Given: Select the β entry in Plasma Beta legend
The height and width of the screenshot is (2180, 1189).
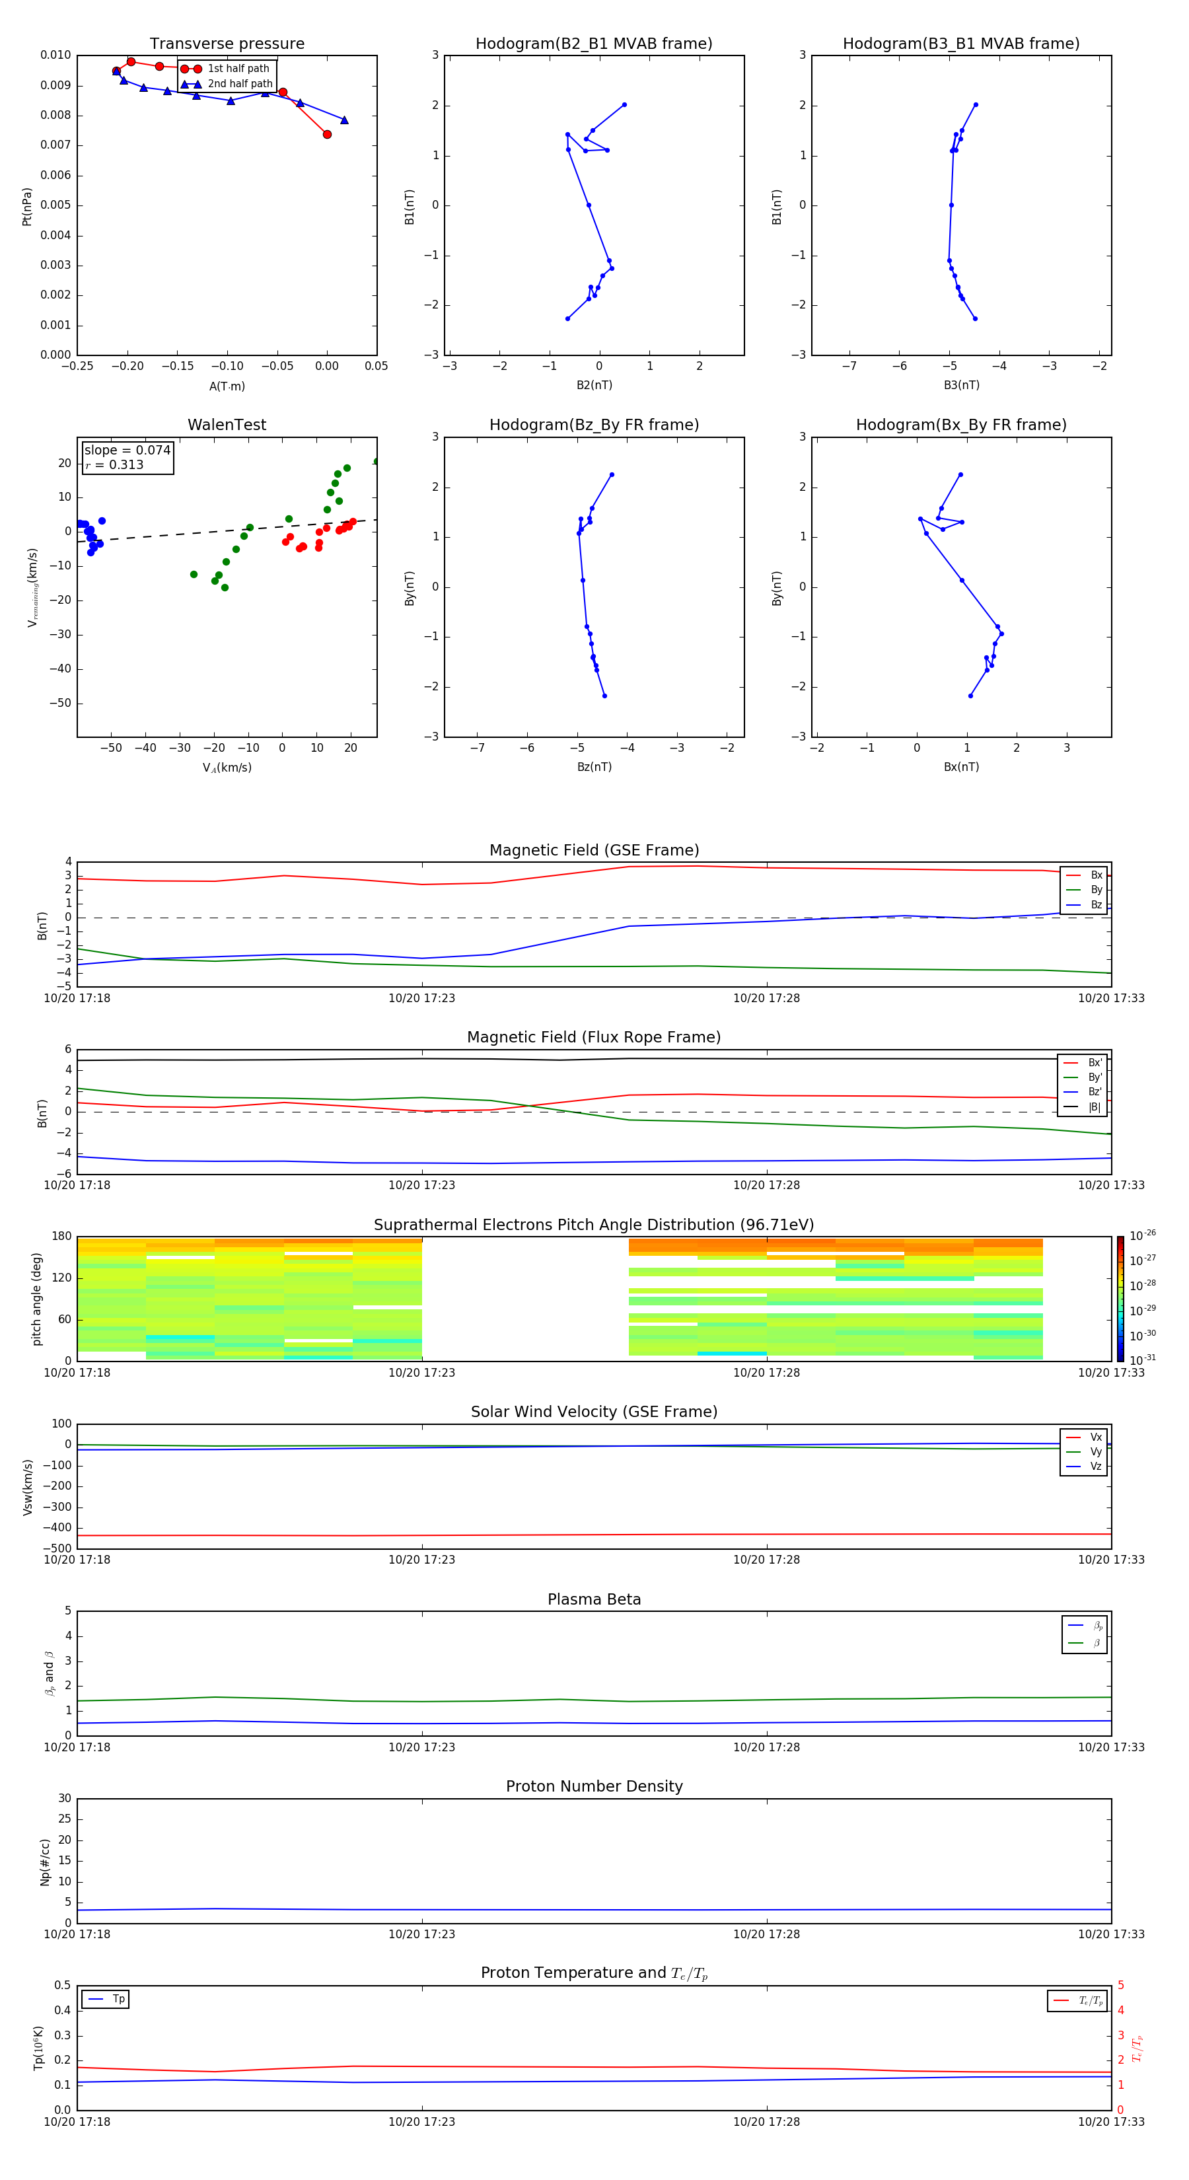Looking at the screenshot, I should coord(1085,1643).
